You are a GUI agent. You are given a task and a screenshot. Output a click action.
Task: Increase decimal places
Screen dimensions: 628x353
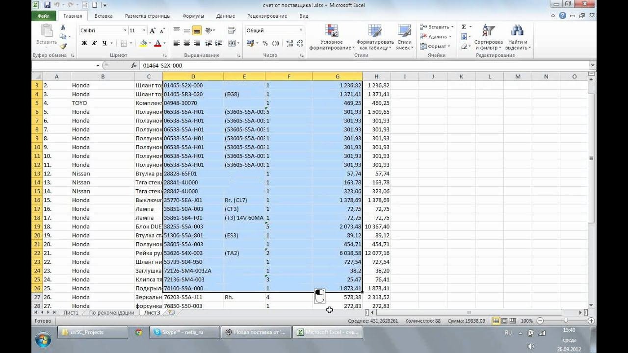tap(289, 43)
